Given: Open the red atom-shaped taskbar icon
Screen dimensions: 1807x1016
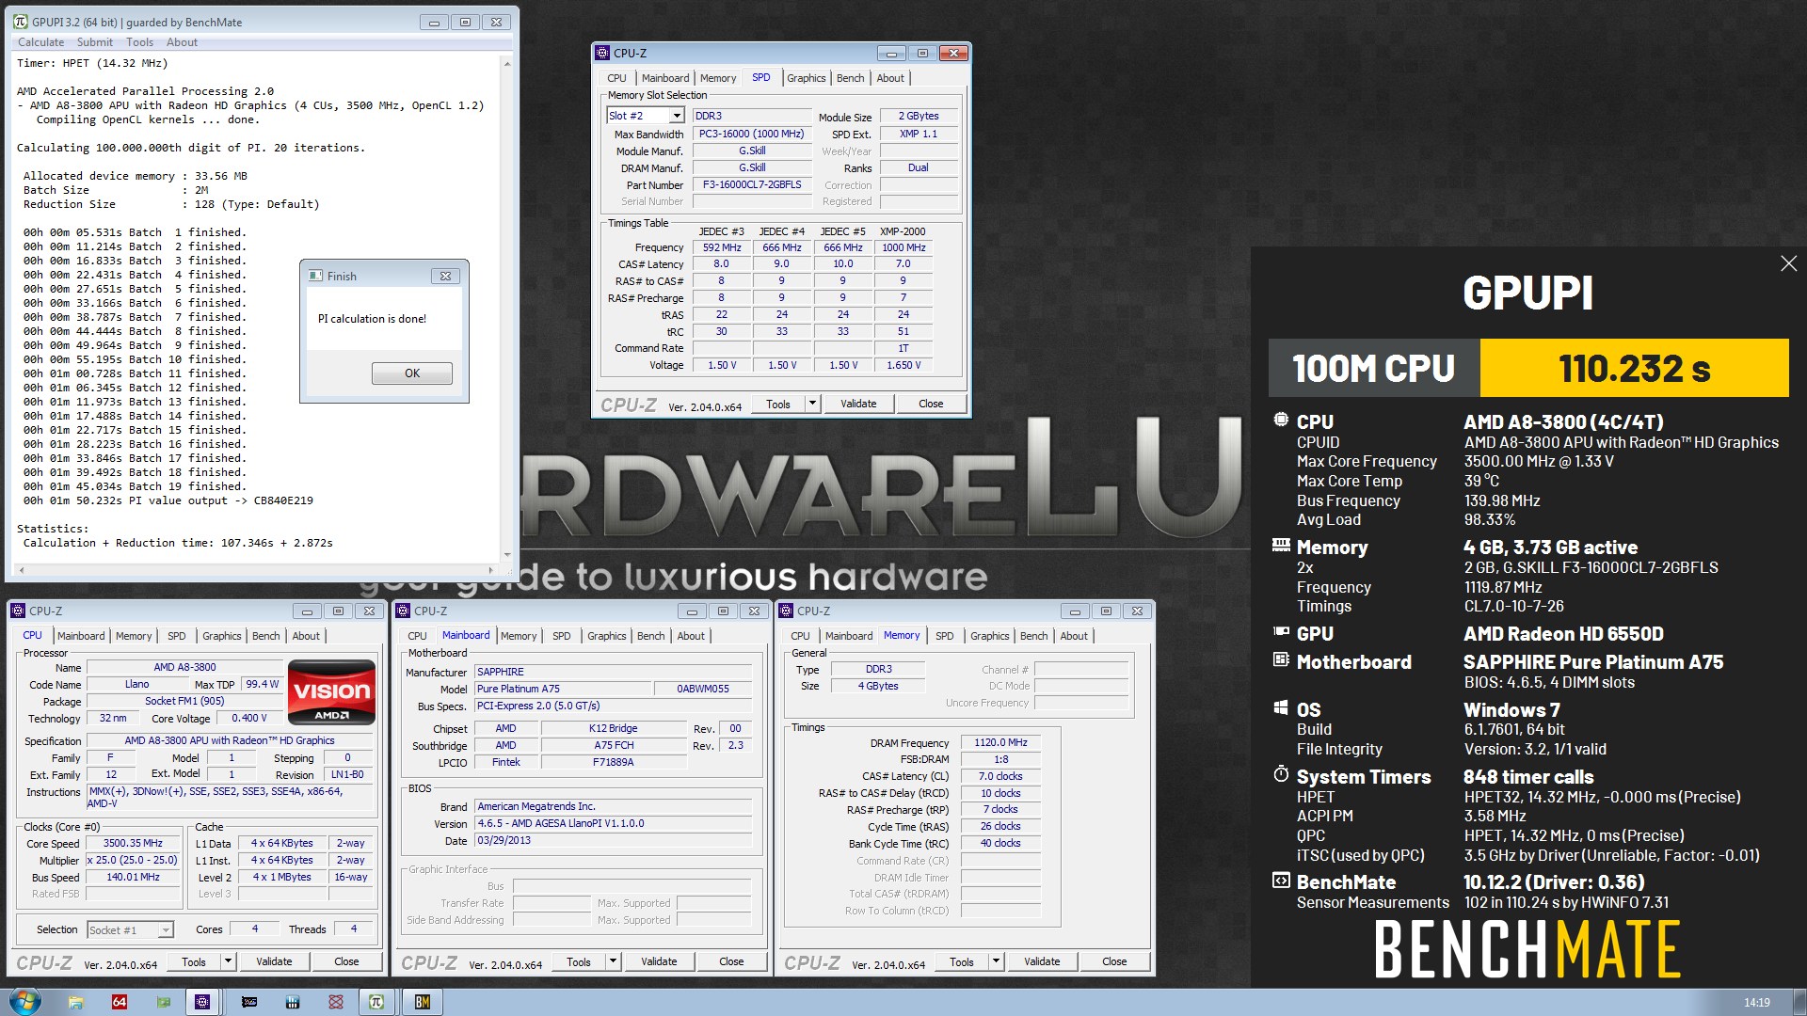Looking at the screenshot, I should click(x=336, y=1002).
